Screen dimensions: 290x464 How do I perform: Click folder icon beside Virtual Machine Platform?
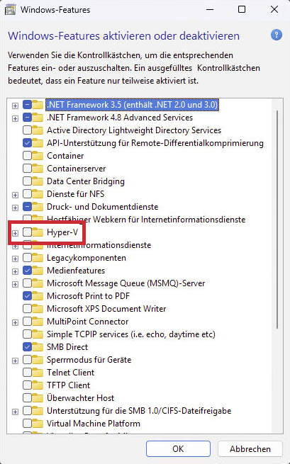click(x=38, y=424)
